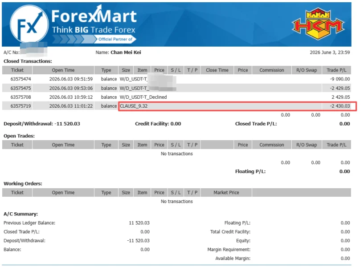The height and width of the screenshot is (267, 364).
Task: Select the Ticket header in Closed Transactions
Action: point(17,70)
